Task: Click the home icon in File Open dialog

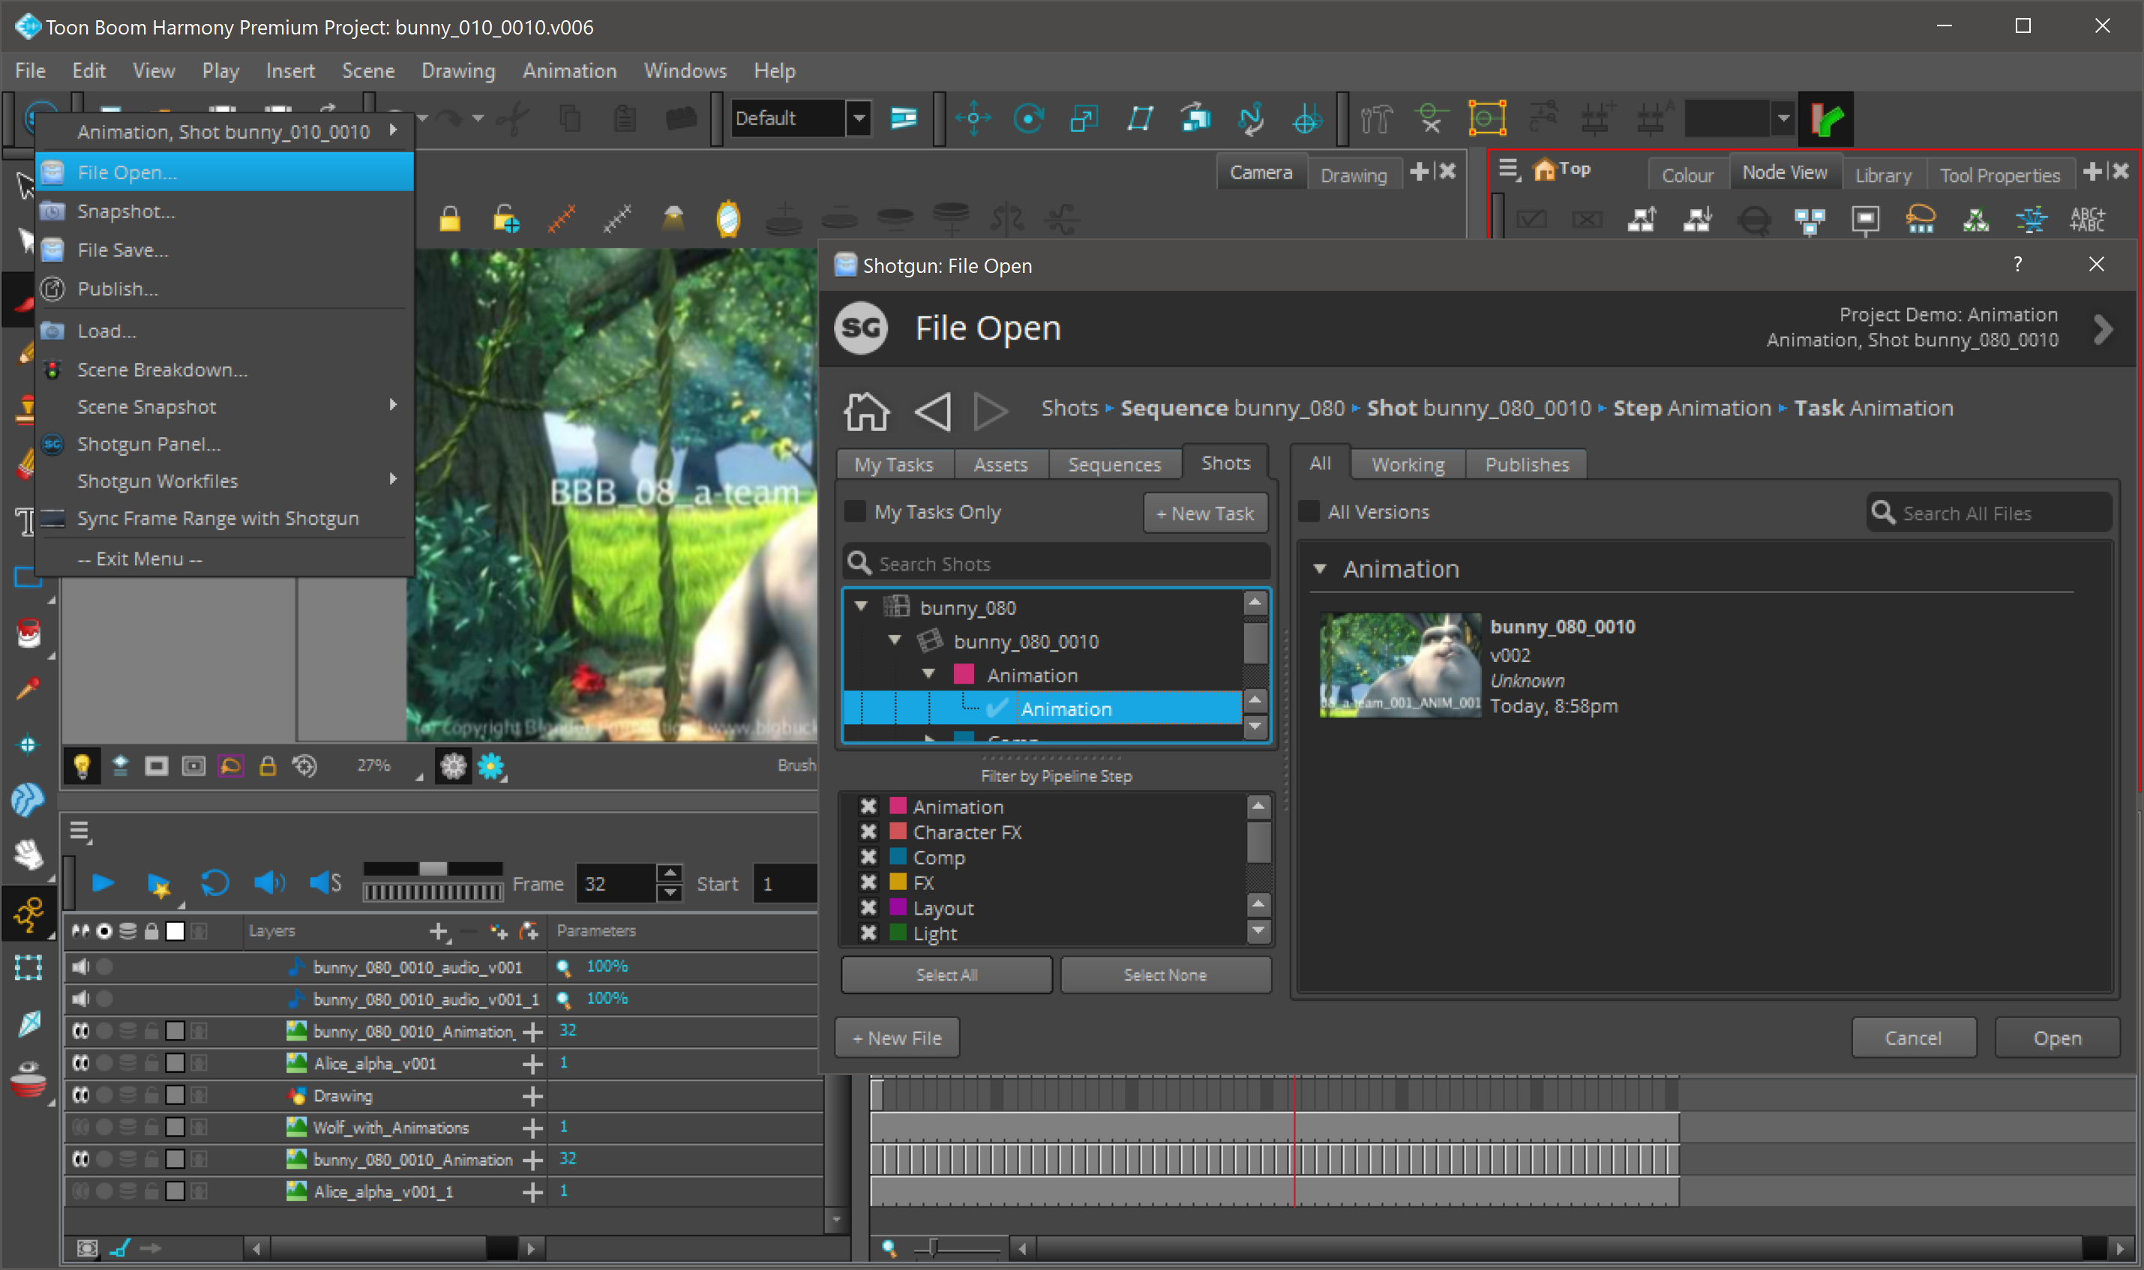Action: click(866, 411)
